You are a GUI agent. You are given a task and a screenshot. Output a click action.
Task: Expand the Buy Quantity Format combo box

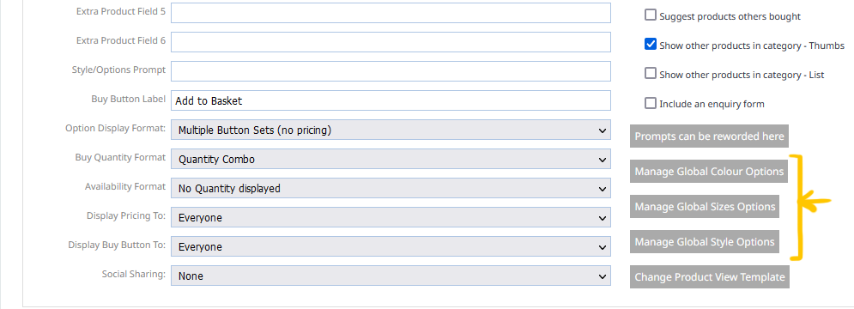pyautogui.click(x=391, y=160)
